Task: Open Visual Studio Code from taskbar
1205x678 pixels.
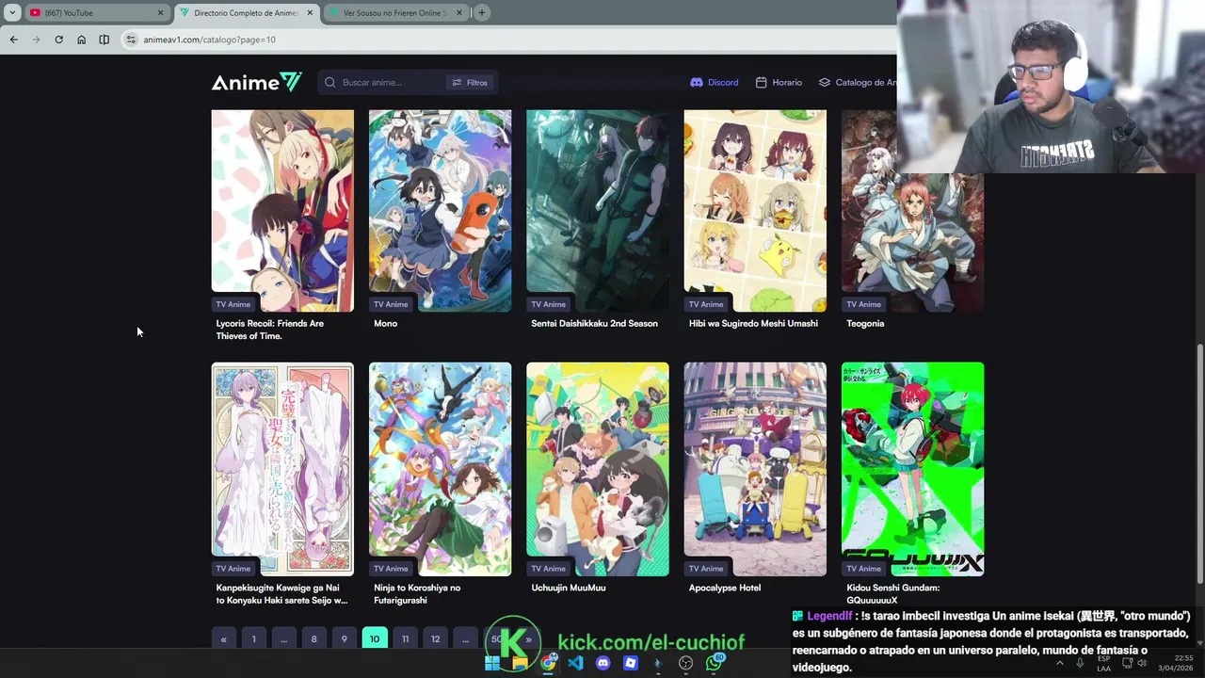Action: pos(575,663)
